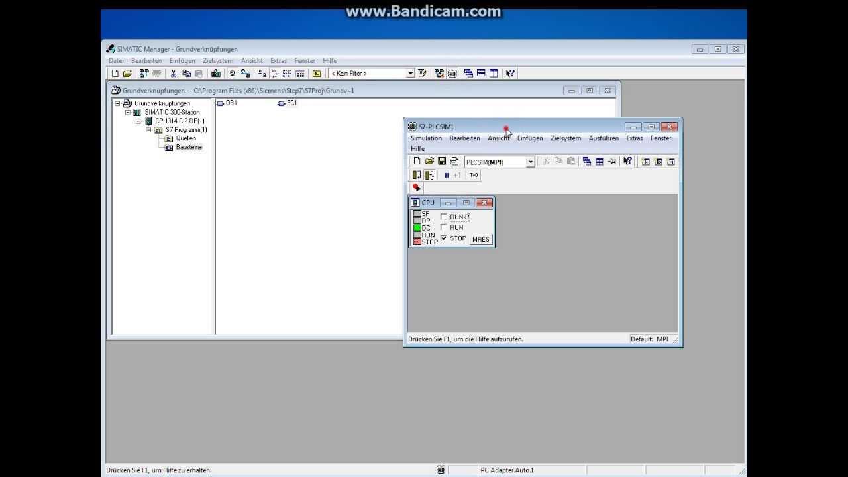The width and height of the screenshot is (848, 477).
Task: Select the OB1 block
Action: pos(227,103)
